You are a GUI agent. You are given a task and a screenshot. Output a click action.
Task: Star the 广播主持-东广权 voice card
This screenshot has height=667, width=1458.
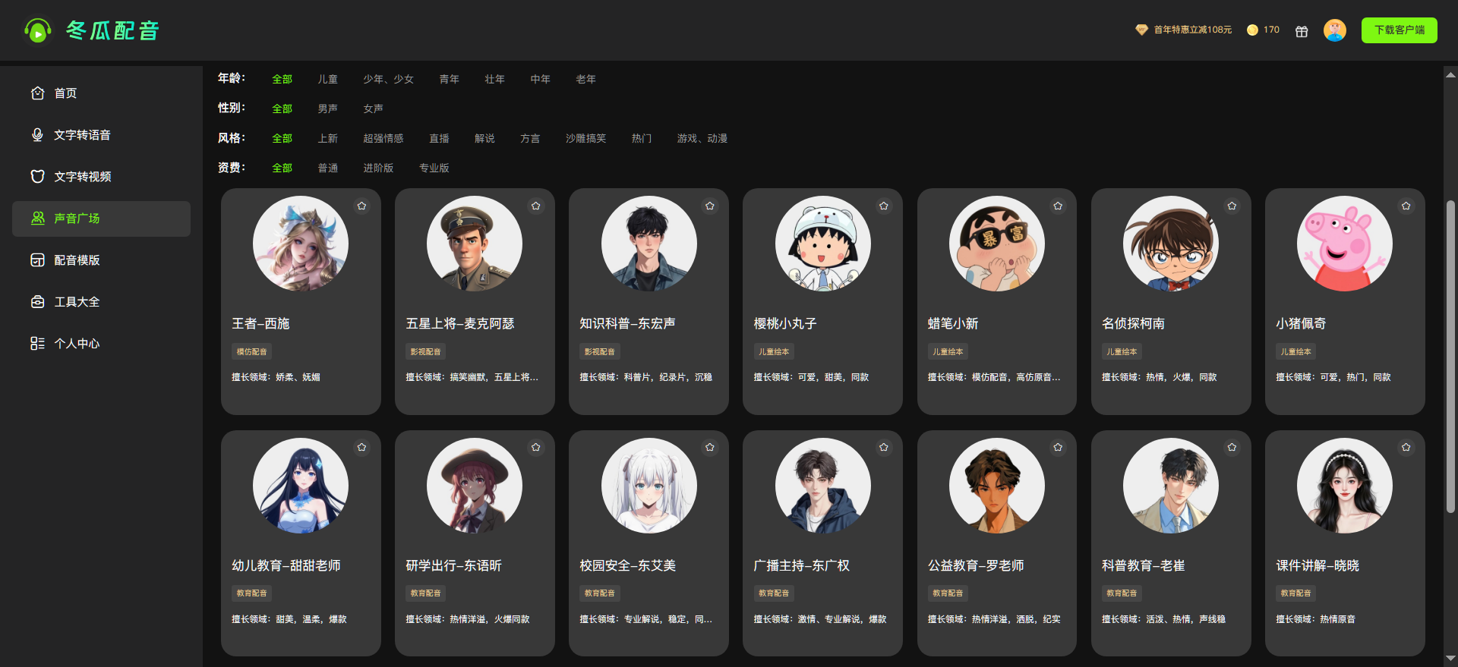883,448
